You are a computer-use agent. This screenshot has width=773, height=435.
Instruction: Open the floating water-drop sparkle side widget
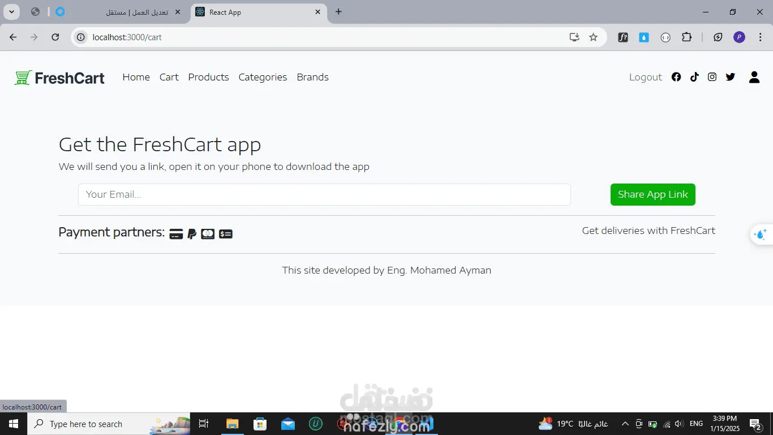click(761, 234)
